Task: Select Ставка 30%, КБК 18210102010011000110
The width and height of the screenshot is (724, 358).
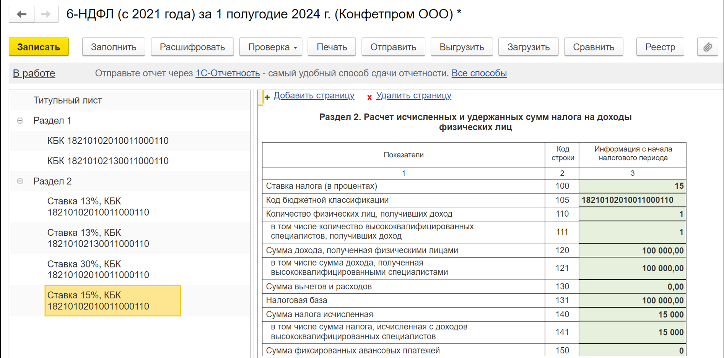Action: [98, 269]
